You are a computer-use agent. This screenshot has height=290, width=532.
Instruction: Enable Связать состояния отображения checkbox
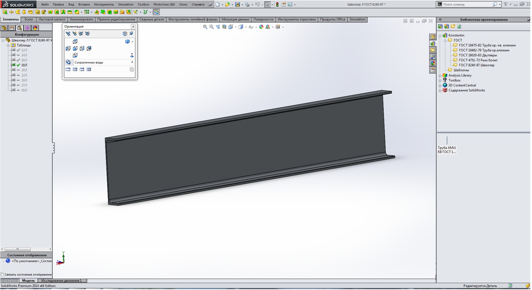2,275
